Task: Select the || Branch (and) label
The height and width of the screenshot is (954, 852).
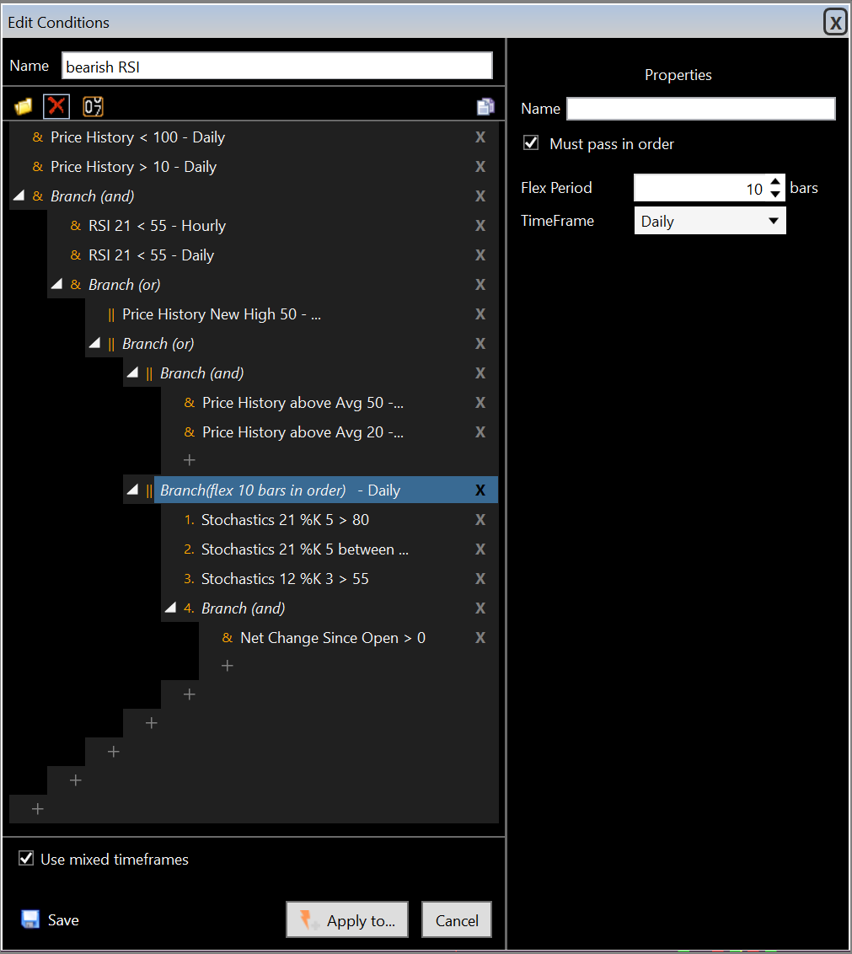Action: 201,373
